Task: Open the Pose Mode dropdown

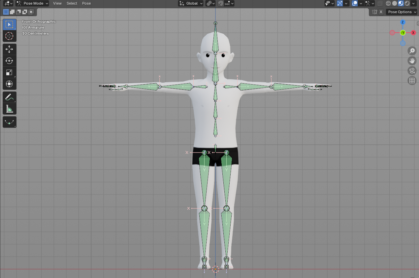Action: (x=32, y=3)
